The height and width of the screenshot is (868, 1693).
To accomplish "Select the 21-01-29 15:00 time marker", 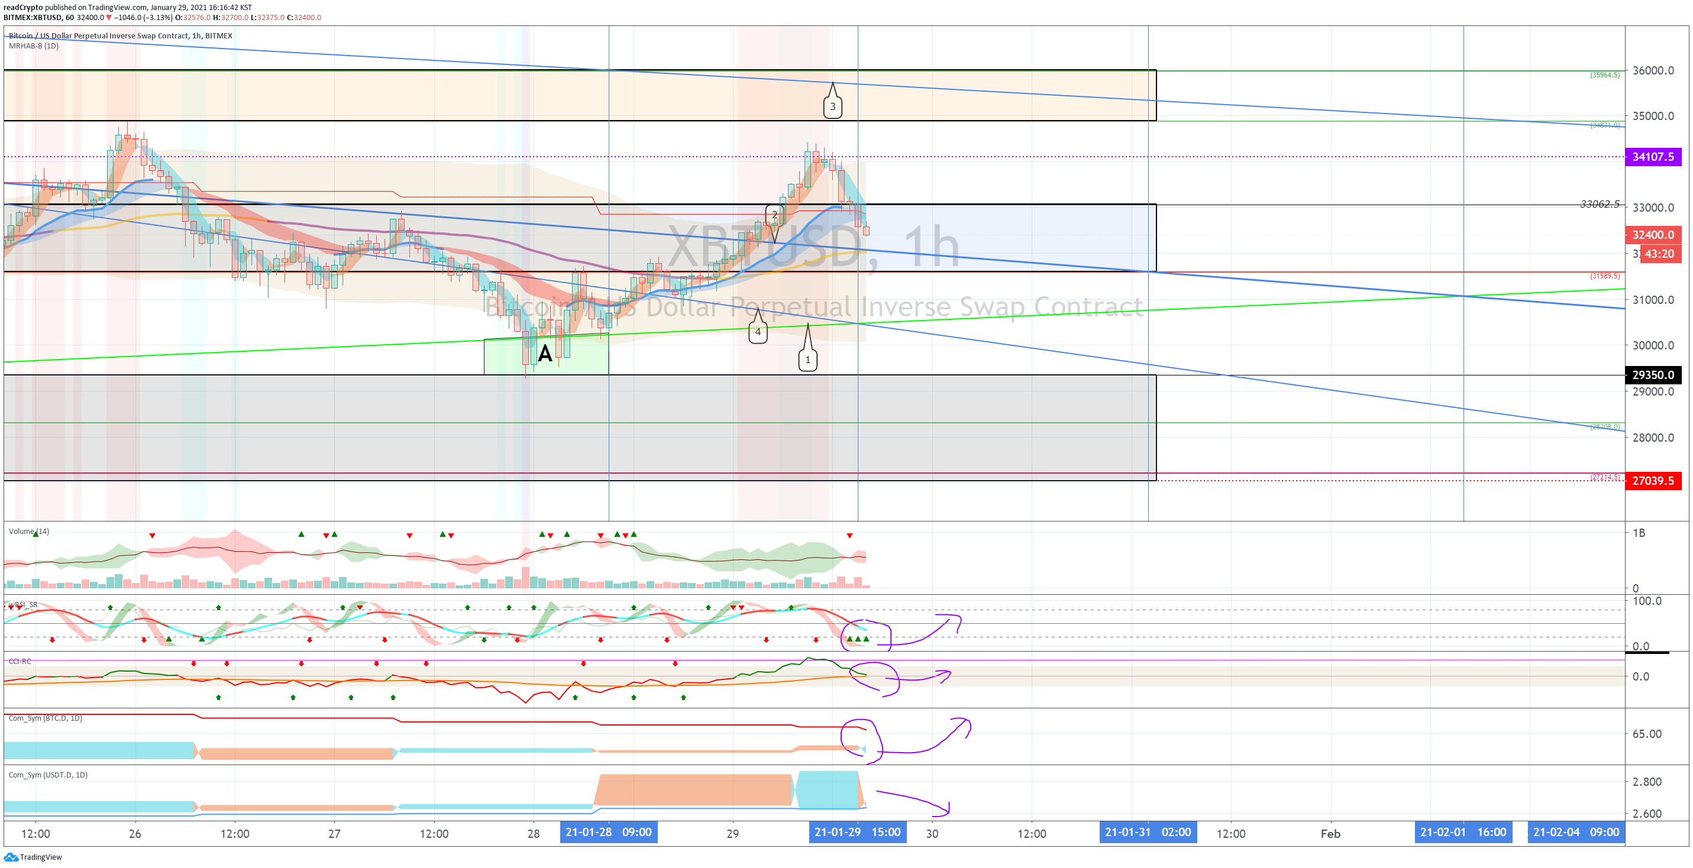I will point(858,832).
